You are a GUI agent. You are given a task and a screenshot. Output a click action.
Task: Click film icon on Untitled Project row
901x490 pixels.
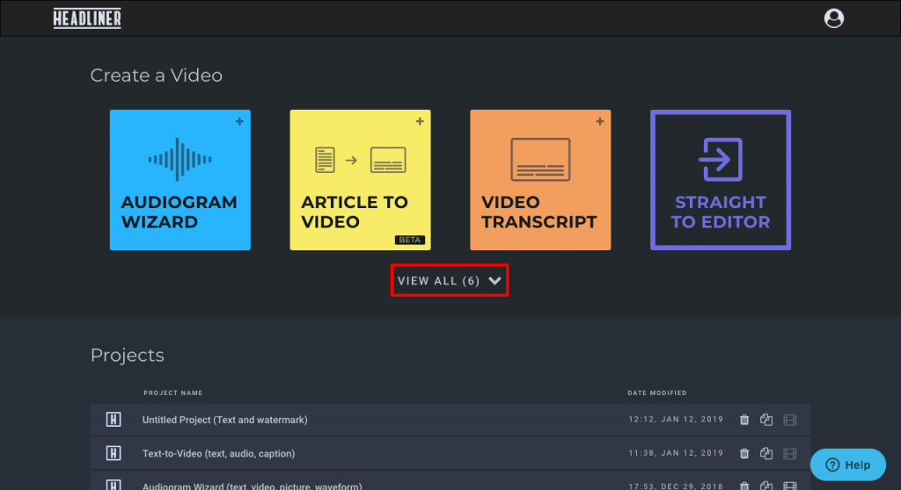point(789,420)
